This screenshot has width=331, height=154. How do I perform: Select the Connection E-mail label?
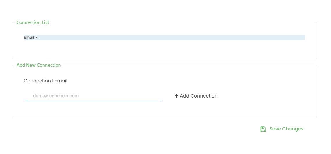click(x=46, y=81)
